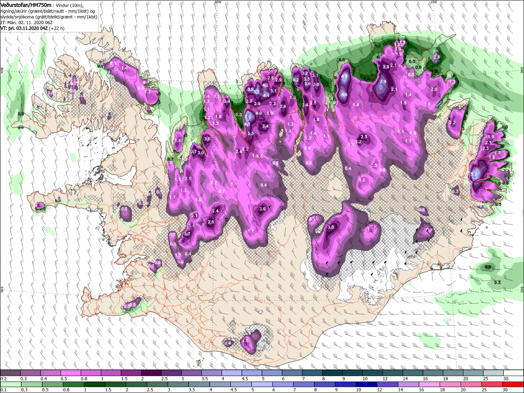Click the 15W longitude label
524x393 pixels.
[434, 2]
